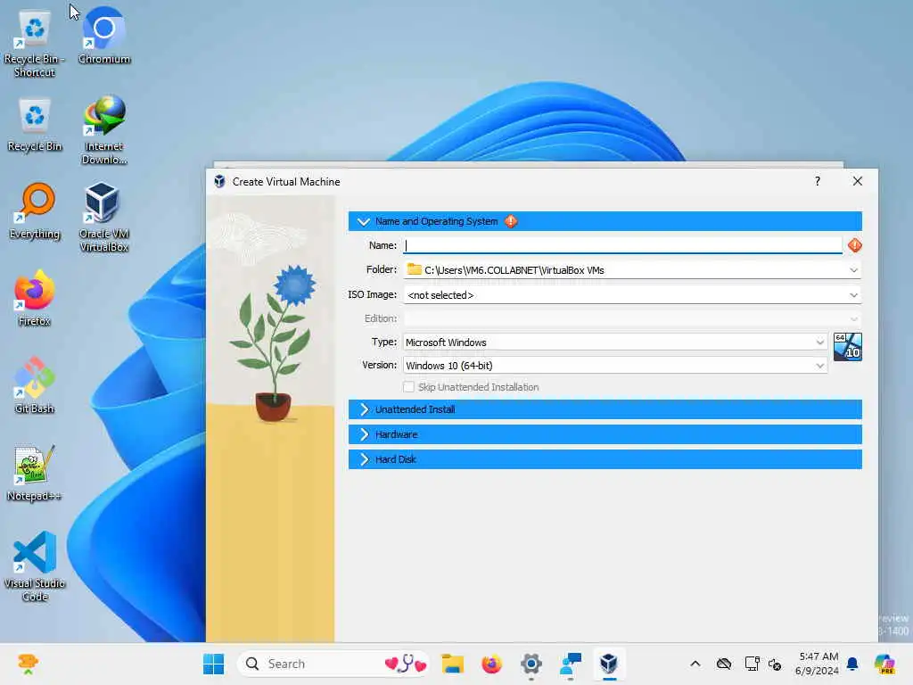Open the remote assistance app in taskbar

[570, 664]
